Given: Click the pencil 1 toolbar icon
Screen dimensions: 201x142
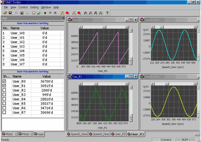Looking at the screenshot, I should click(x=62, y=13).
